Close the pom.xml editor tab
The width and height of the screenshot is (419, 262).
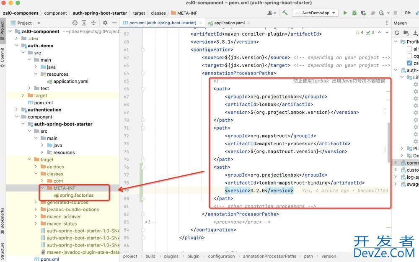tap(200, 23)
